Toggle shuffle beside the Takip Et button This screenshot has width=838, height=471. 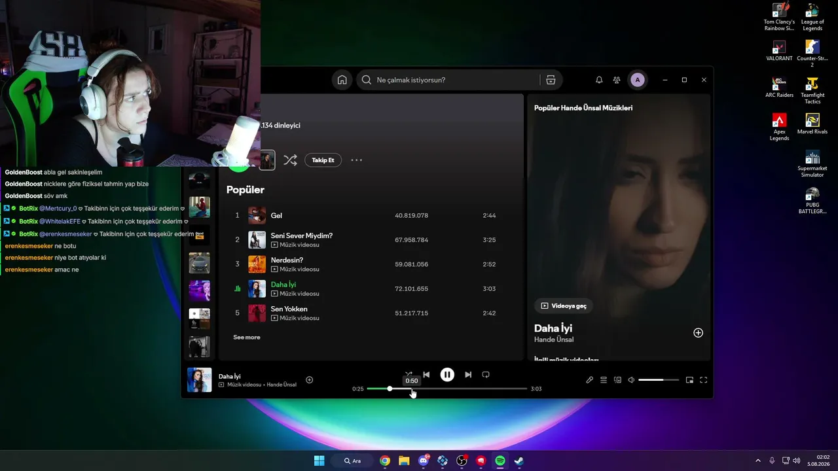point(290,160)
